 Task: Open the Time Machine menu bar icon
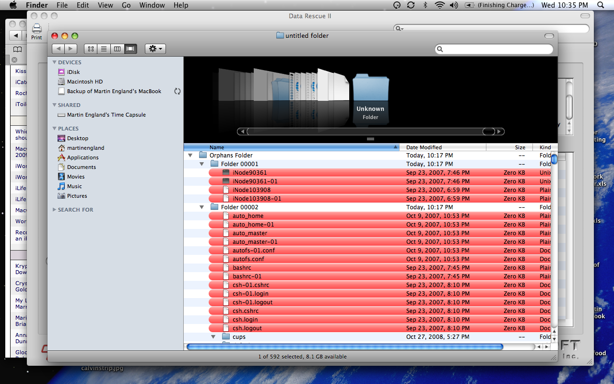[x=396, y=5]
